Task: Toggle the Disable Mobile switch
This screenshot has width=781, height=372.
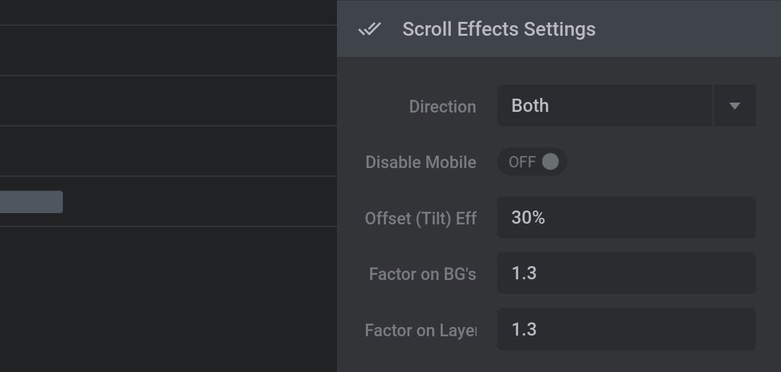Action: [532, 162]
